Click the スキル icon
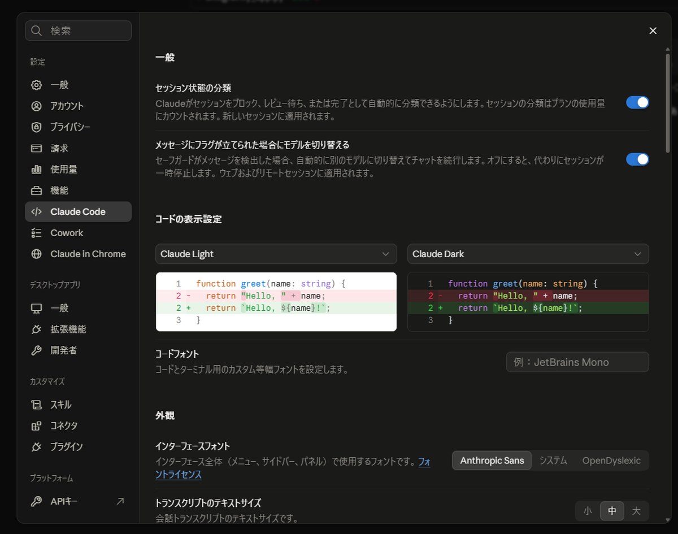This screenshot has width=678, height=534. (37, 405)
